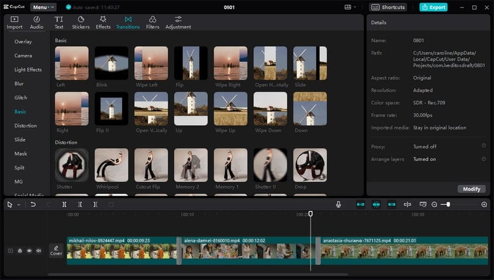Select the Slide category in sidebar

pos(20,139)
